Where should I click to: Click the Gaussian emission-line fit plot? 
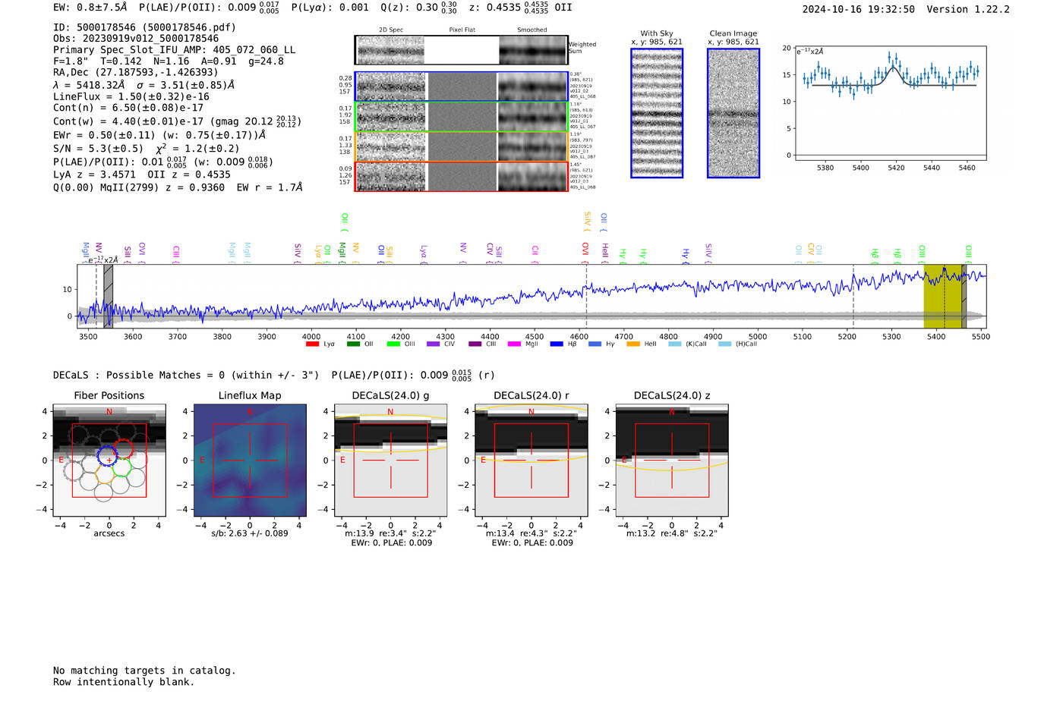coord(890,104)
